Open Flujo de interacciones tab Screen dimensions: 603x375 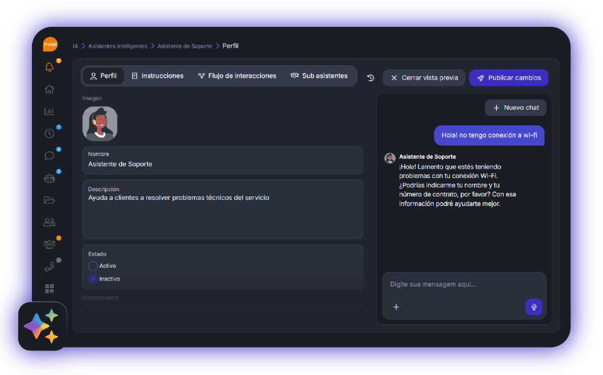(237, 76)
